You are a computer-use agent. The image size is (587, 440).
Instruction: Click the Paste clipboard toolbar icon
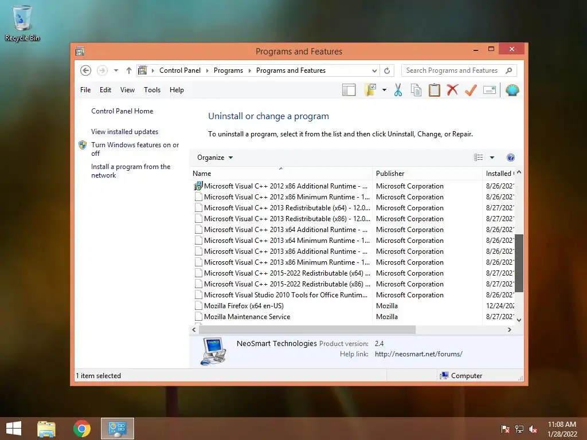(435, 90)
